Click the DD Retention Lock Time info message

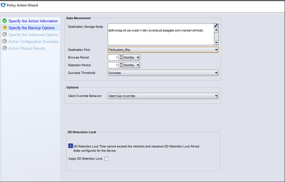click(136, 148)
